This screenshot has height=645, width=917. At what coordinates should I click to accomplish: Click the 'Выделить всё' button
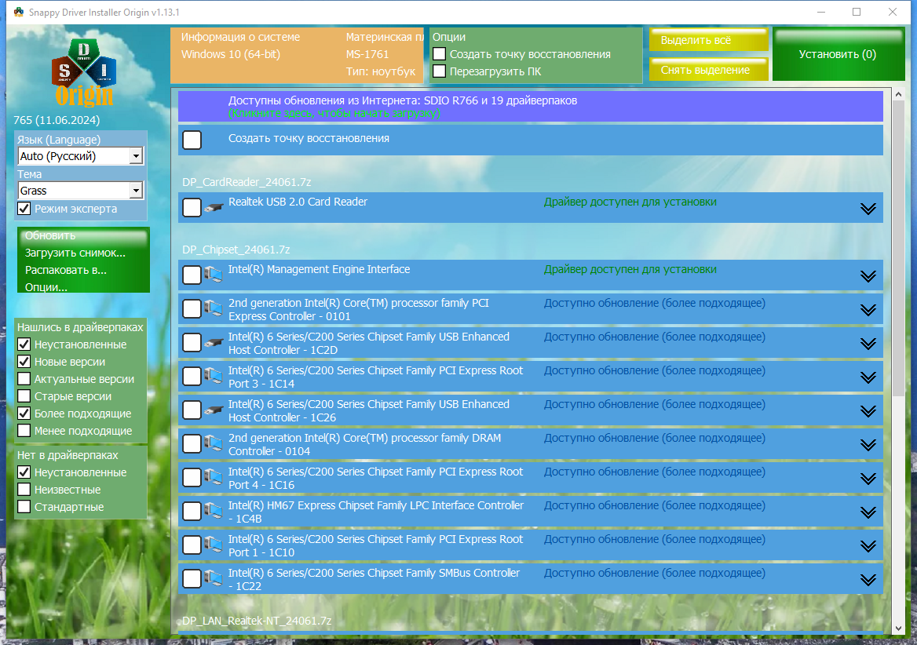[x=708, y=40]
